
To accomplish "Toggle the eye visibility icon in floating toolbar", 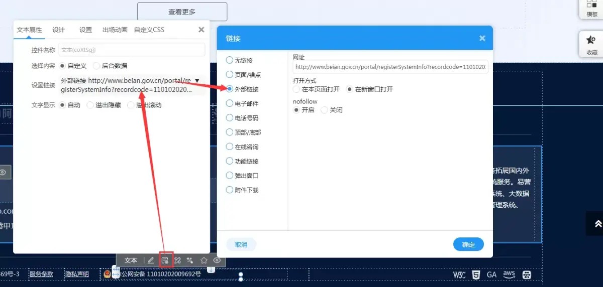I will coord(217,260).
